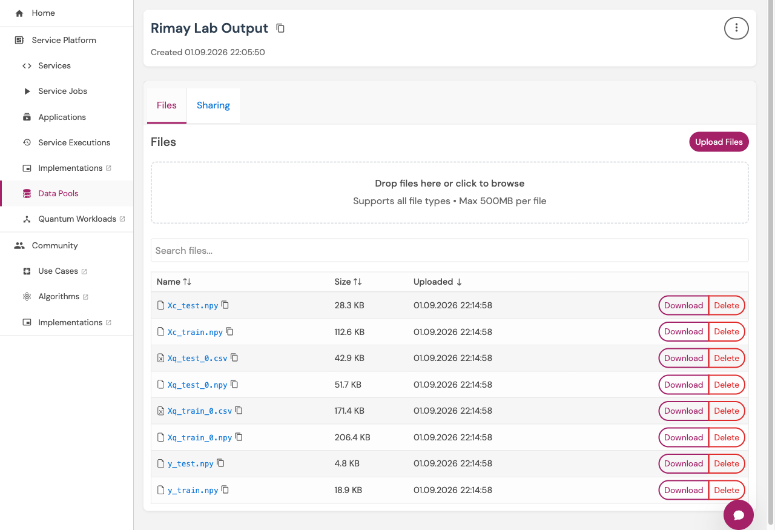Click the file icon beside Xq_test_0.csv
Screen dimensions: 775x530
160,358
